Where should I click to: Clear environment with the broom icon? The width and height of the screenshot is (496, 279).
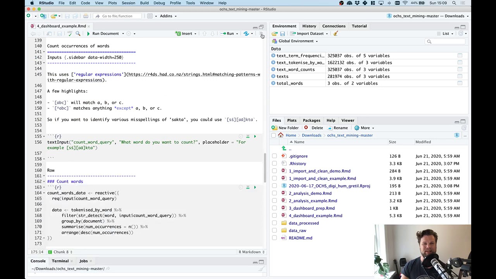coord(336,34)
